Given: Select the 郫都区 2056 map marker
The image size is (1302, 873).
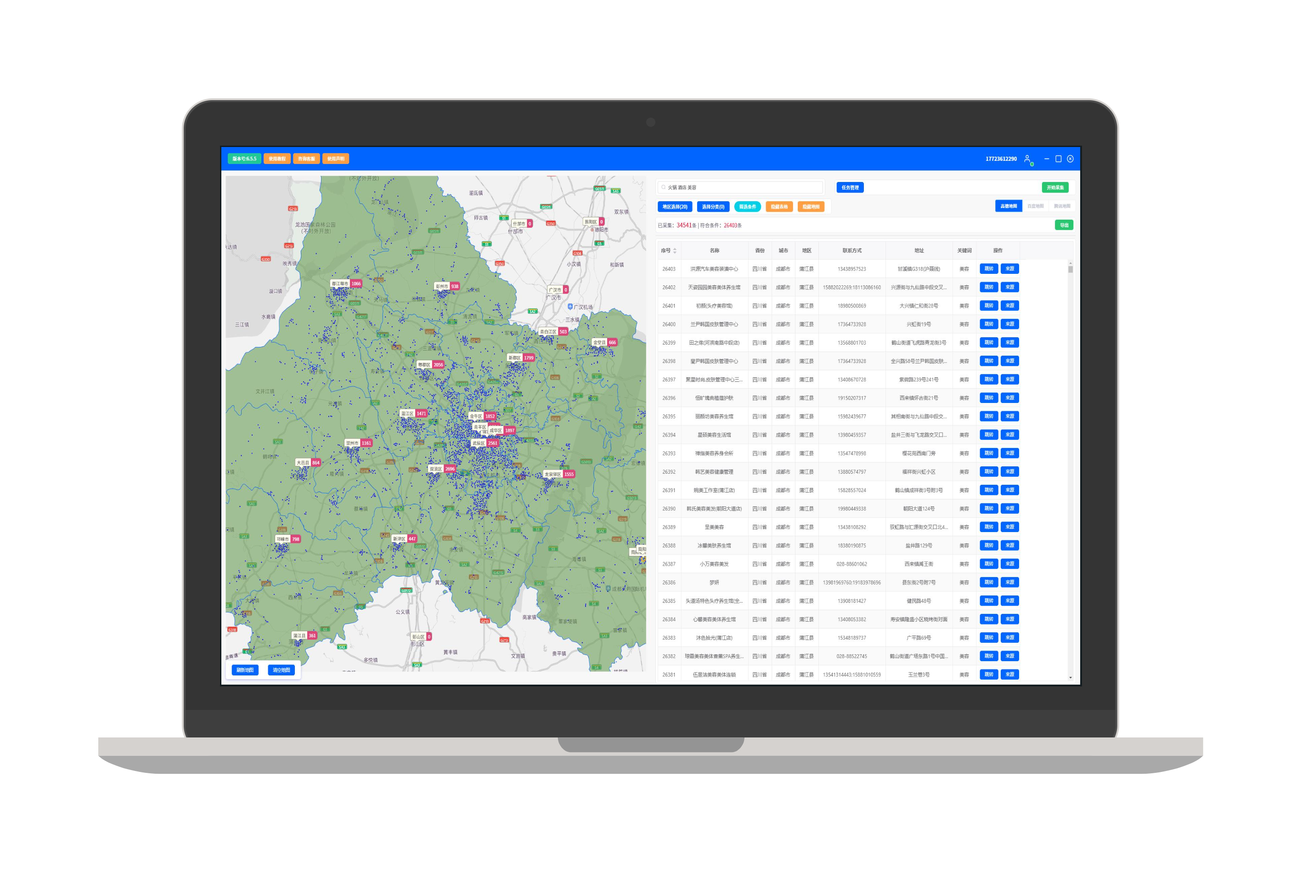Looking at the screenshot, I should point(431,365).
